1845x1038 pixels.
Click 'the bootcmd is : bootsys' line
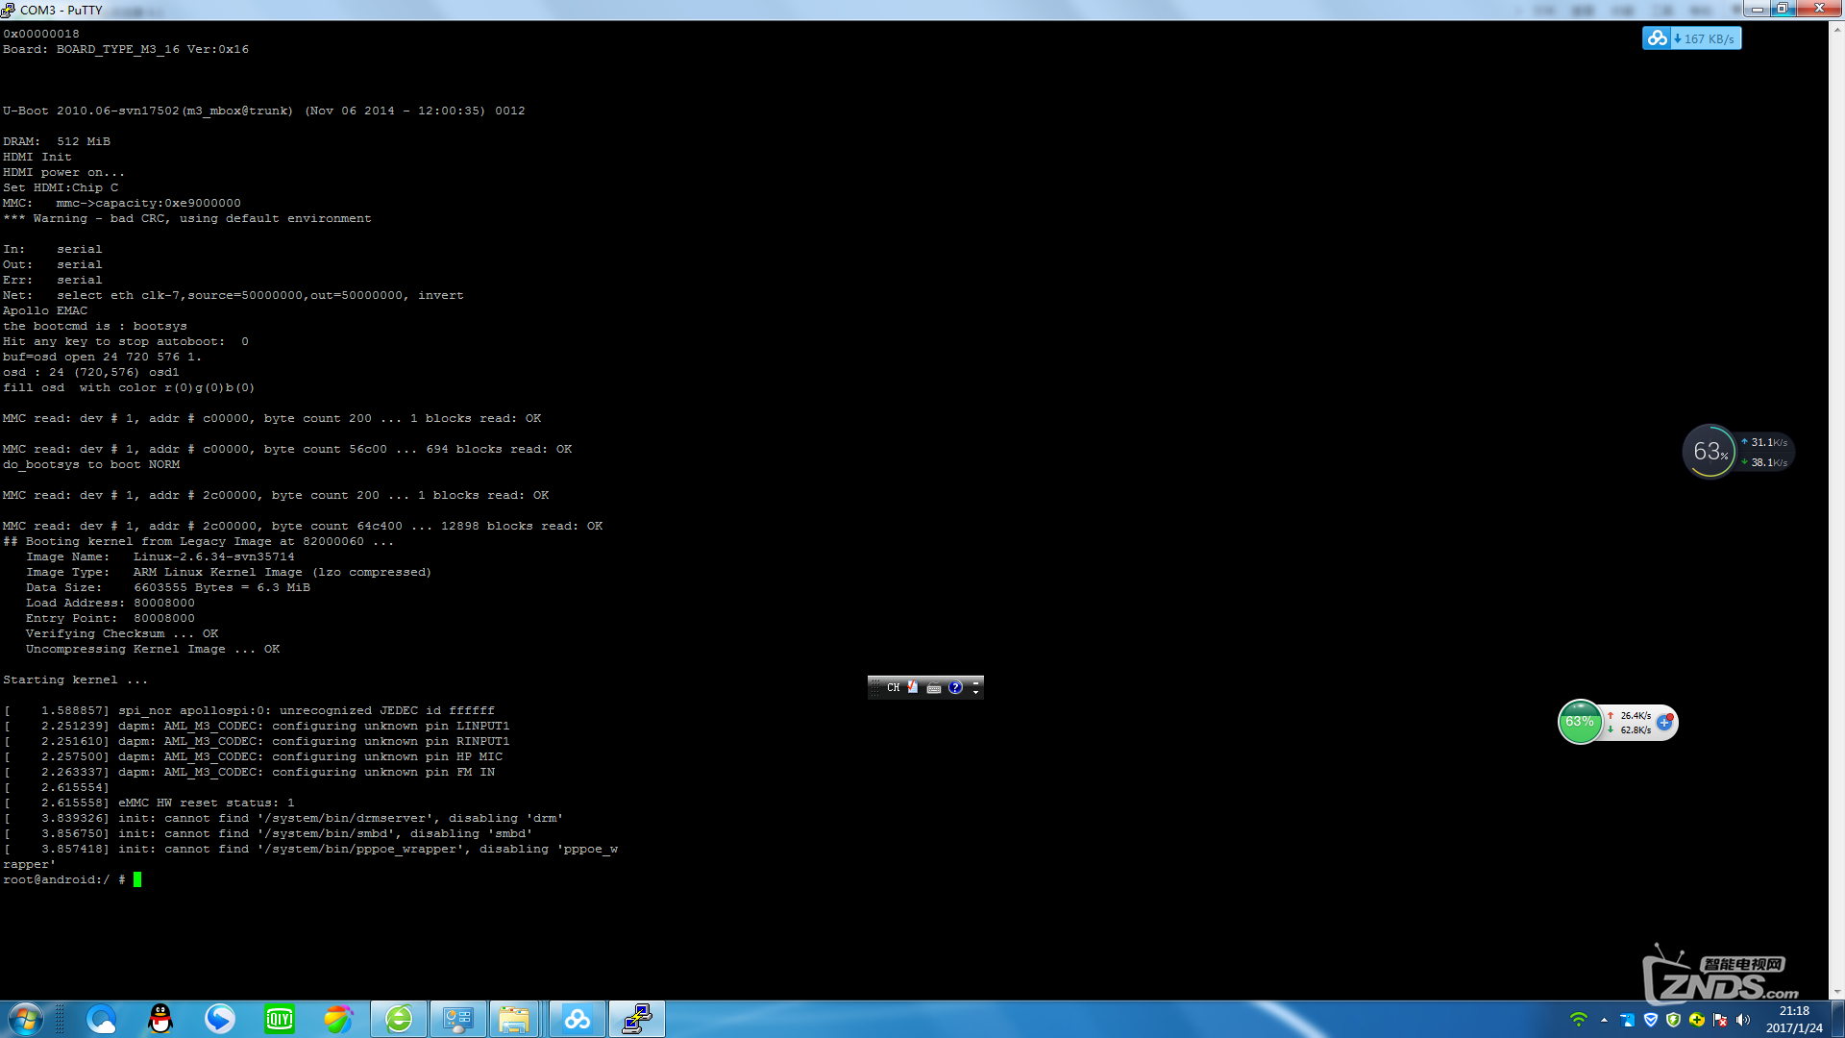[95, 326]
